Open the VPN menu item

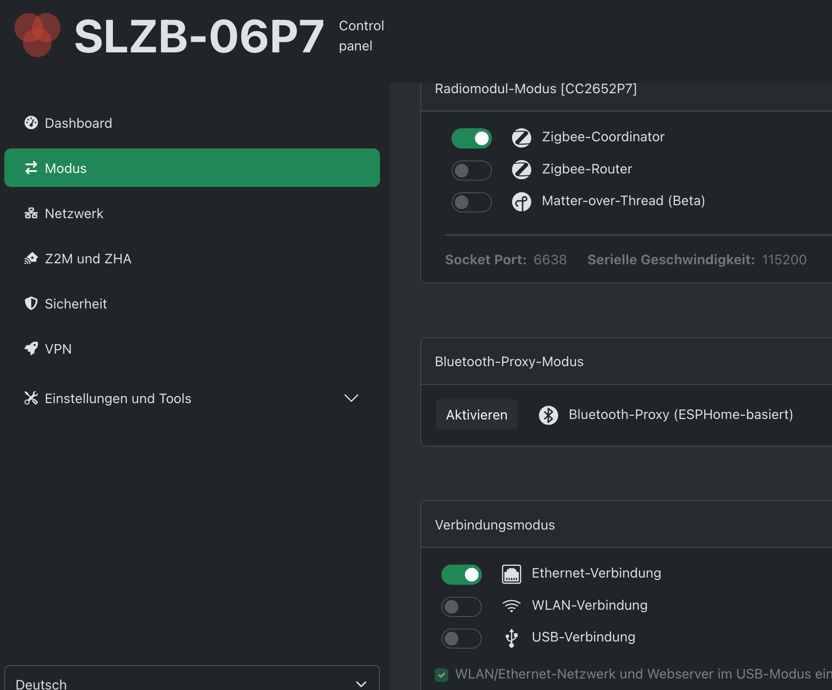pyautogui.click(x=192, y=348)
